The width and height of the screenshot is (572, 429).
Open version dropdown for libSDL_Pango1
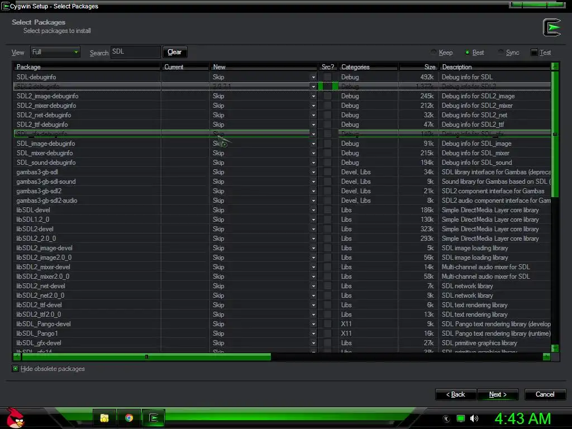pos(313,333)
